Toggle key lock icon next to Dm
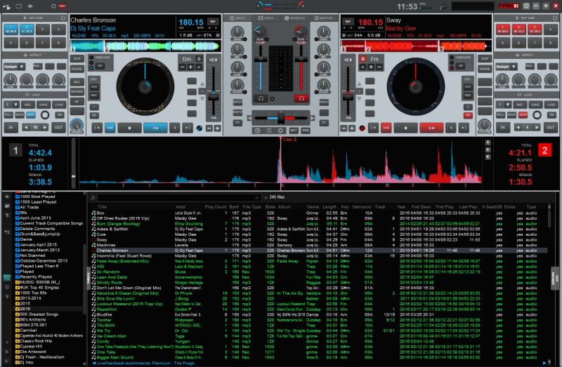The image size is (562, 367). [x=199, y=59]
